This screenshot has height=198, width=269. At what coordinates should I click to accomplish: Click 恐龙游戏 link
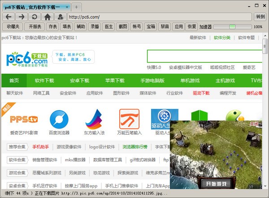[101, 173]
